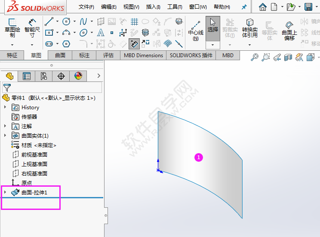The image size is (320, 237).
Task: Select the Point sketch tool
Action: point(112,32)
